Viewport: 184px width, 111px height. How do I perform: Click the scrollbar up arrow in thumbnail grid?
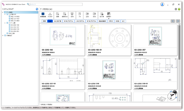point(179,24)
